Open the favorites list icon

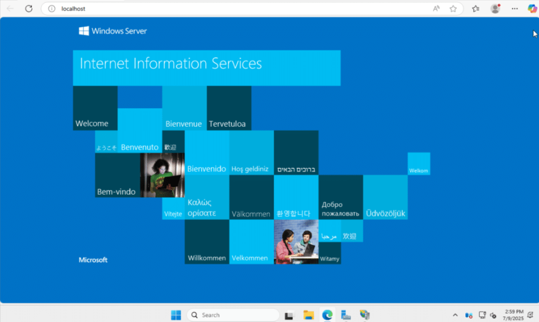475,9
